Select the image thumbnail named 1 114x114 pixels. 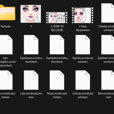[x=31, y=14]
